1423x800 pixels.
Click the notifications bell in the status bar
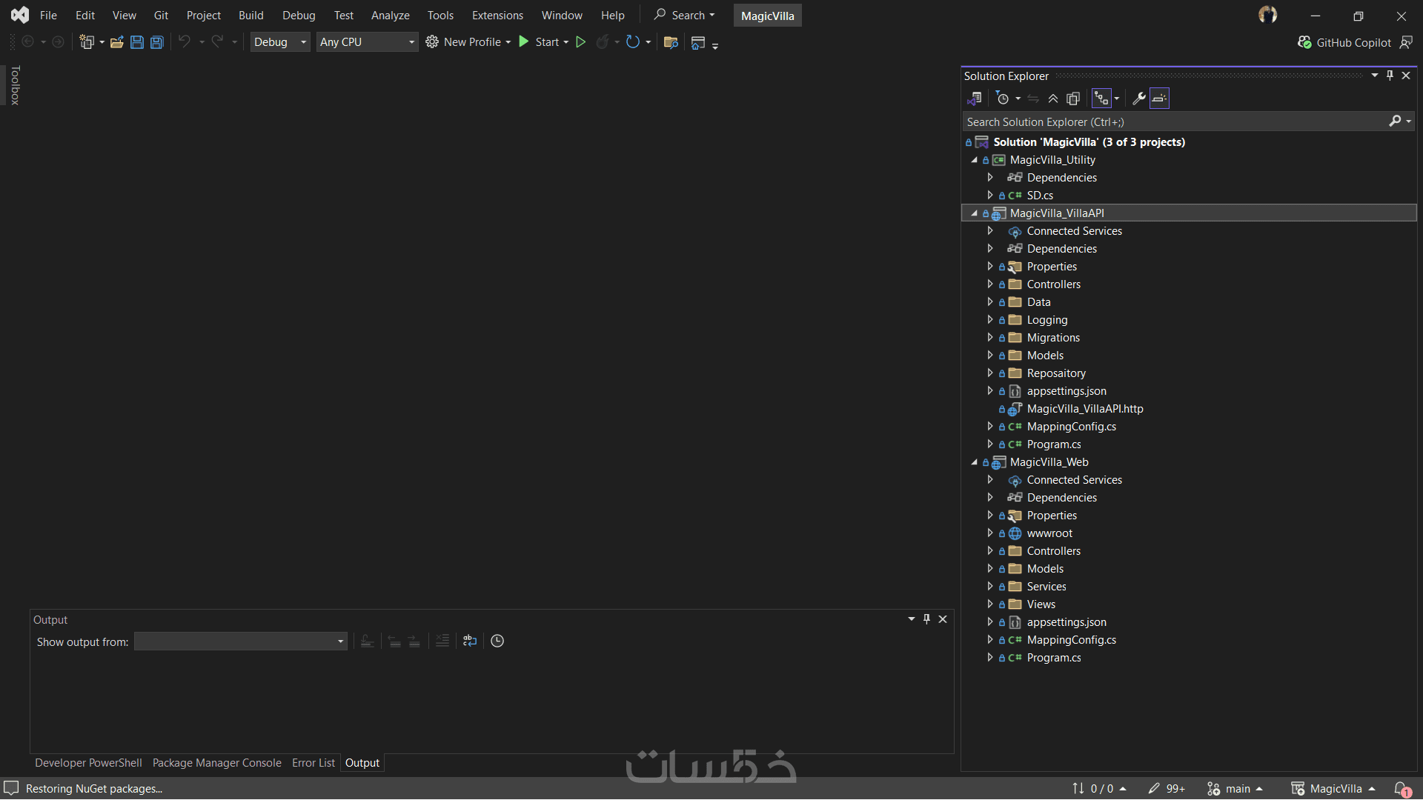pos(1401,788)
